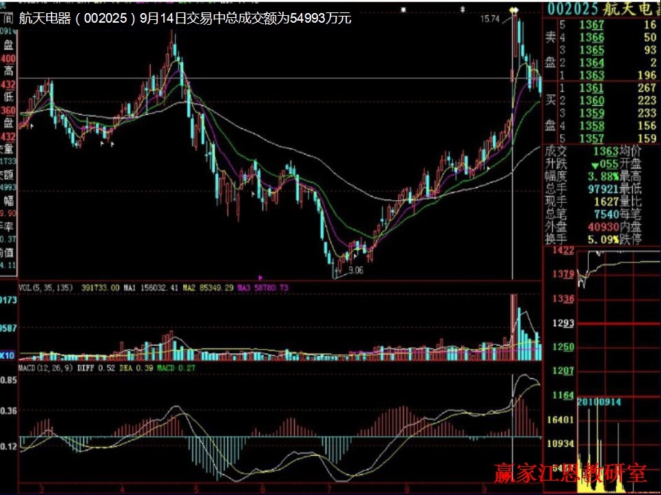Screen dimensions: 661x495
Task: Click the yellow diamond marker at chart top
Action: click(x=512, y=10)
